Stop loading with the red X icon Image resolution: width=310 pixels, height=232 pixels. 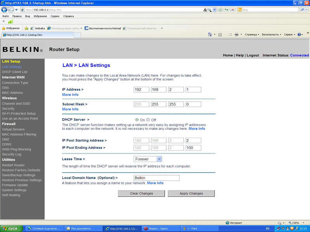tap(233, 9)
